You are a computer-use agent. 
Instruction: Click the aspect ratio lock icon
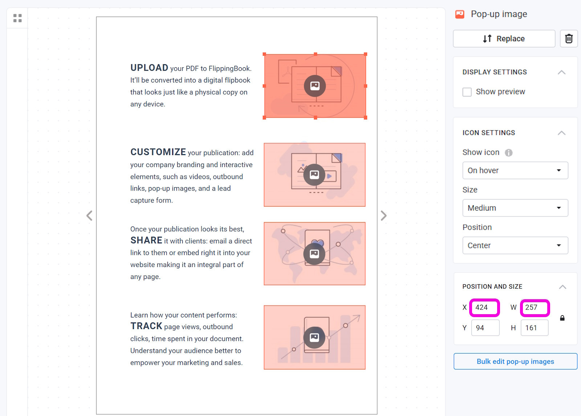point(562,318)
